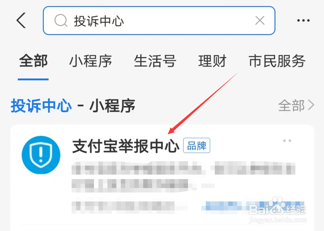This screenshot has width=324, height=231.
Task: Tap the blurred description text of result
Action: (x=183, y=177)
